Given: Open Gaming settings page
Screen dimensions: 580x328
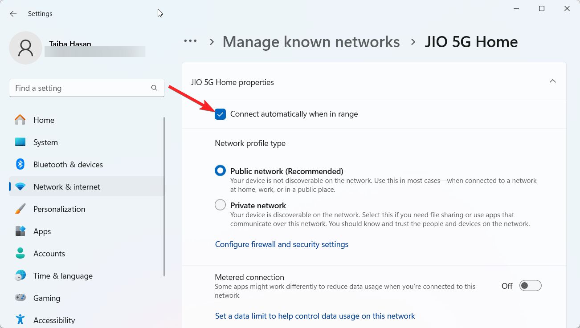Looking at the screenshot, I should coord(86,298).
